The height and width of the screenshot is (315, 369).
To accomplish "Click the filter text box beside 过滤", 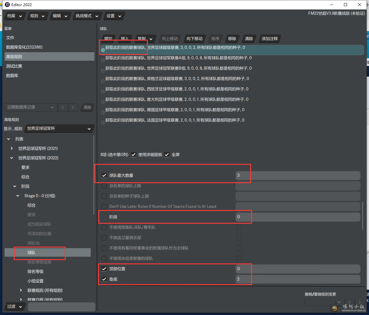I will point(61,306).
